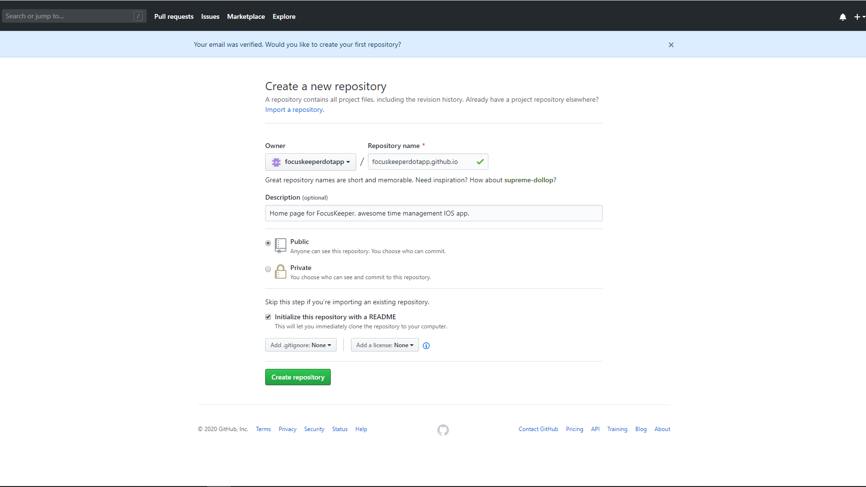Open the Terms footer link

pyautogui.click(x=263, y=429)
